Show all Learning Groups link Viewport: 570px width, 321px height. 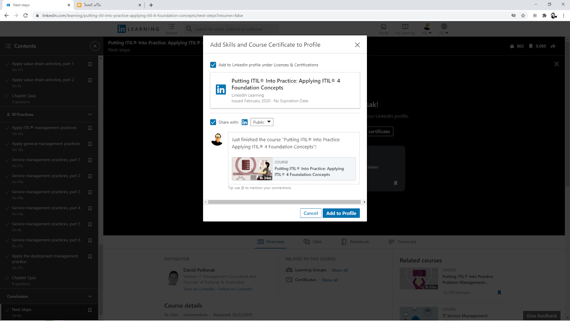click(x=340, y=270)
